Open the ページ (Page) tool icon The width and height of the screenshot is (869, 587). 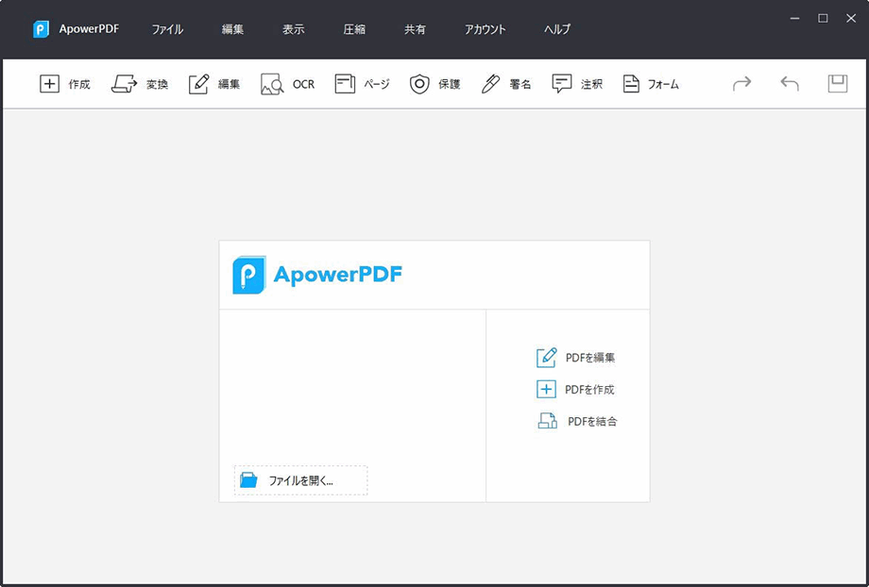[345, 84]
